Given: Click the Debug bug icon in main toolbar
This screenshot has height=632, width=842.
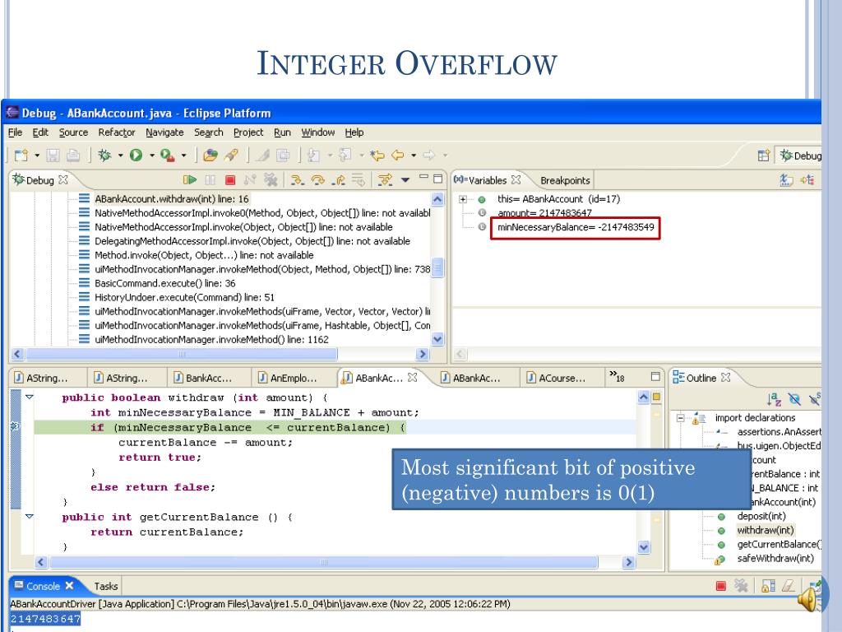Looking at the screenshot, I should [x=104, y=155].
